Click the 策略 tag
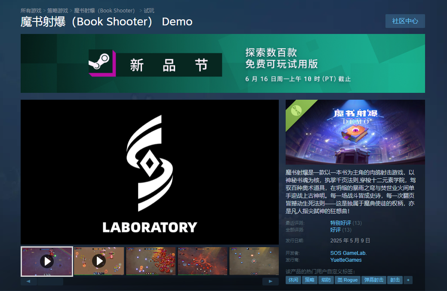This screenshot has height=291, width=447. 310,280
